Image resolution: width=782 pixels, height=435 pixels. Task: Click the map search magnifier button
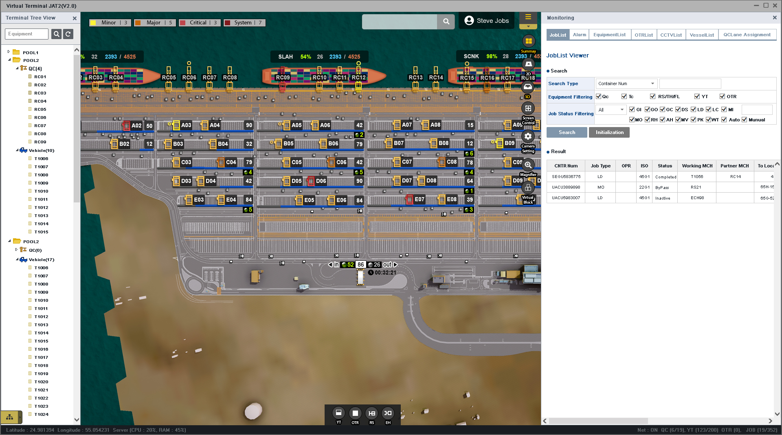tap(446, 22)
